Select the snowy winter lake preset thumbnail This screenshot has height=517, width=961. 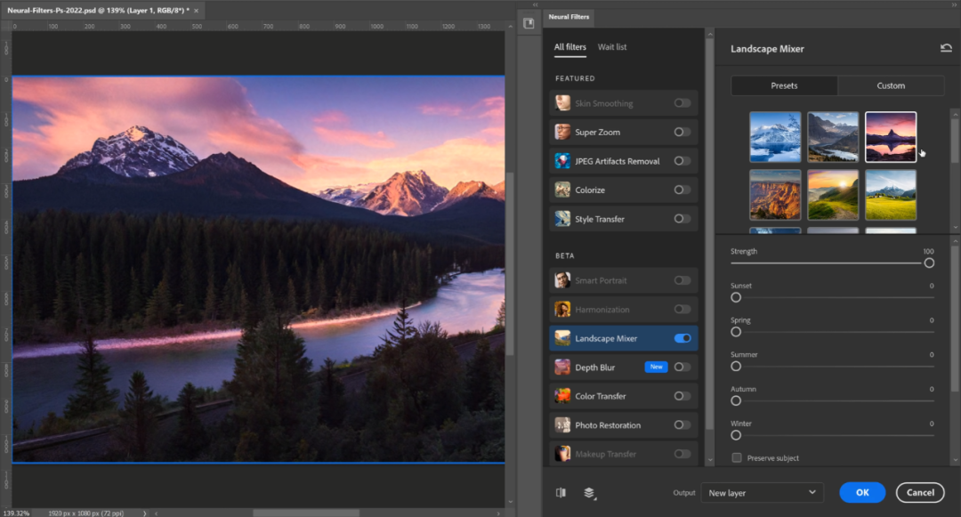coord(775,137)
